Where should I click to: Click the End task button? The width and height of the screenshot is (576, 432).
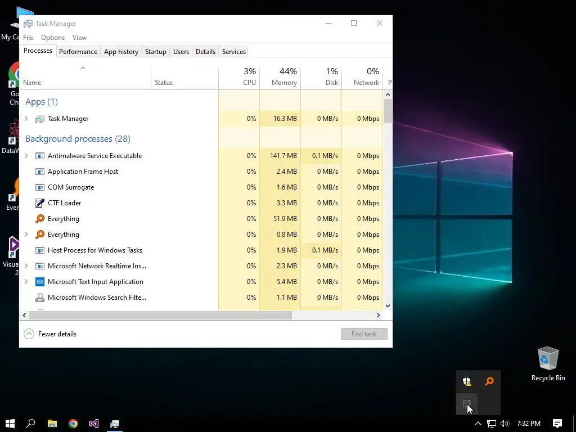tap(364, 334)
